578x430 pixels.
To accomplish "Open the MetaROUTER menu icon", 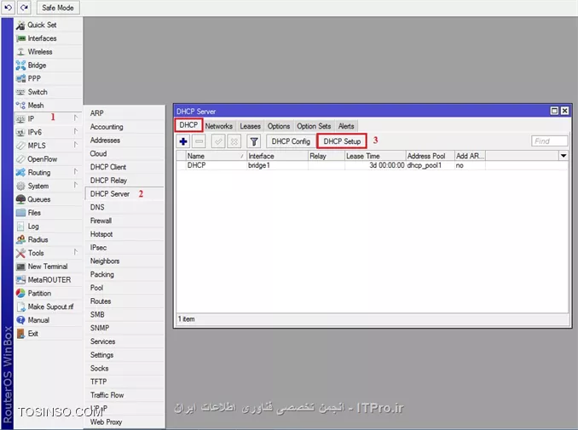I will (21, 280).
